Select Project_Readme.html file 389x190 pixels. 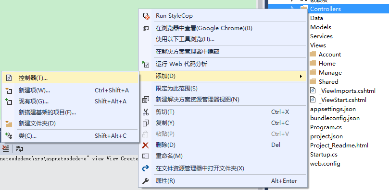pyautogui.click(x=339, y=145)
